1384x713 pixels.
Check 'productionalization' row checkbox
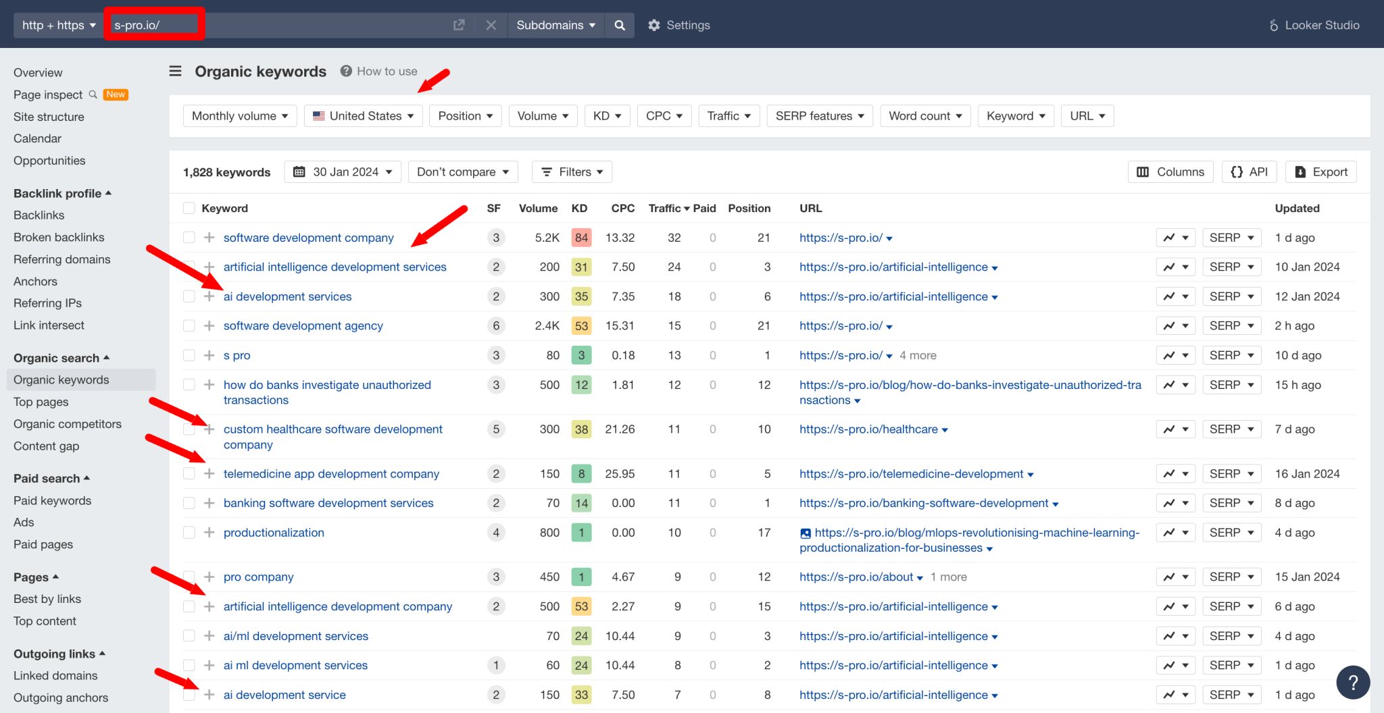[189, 533]
